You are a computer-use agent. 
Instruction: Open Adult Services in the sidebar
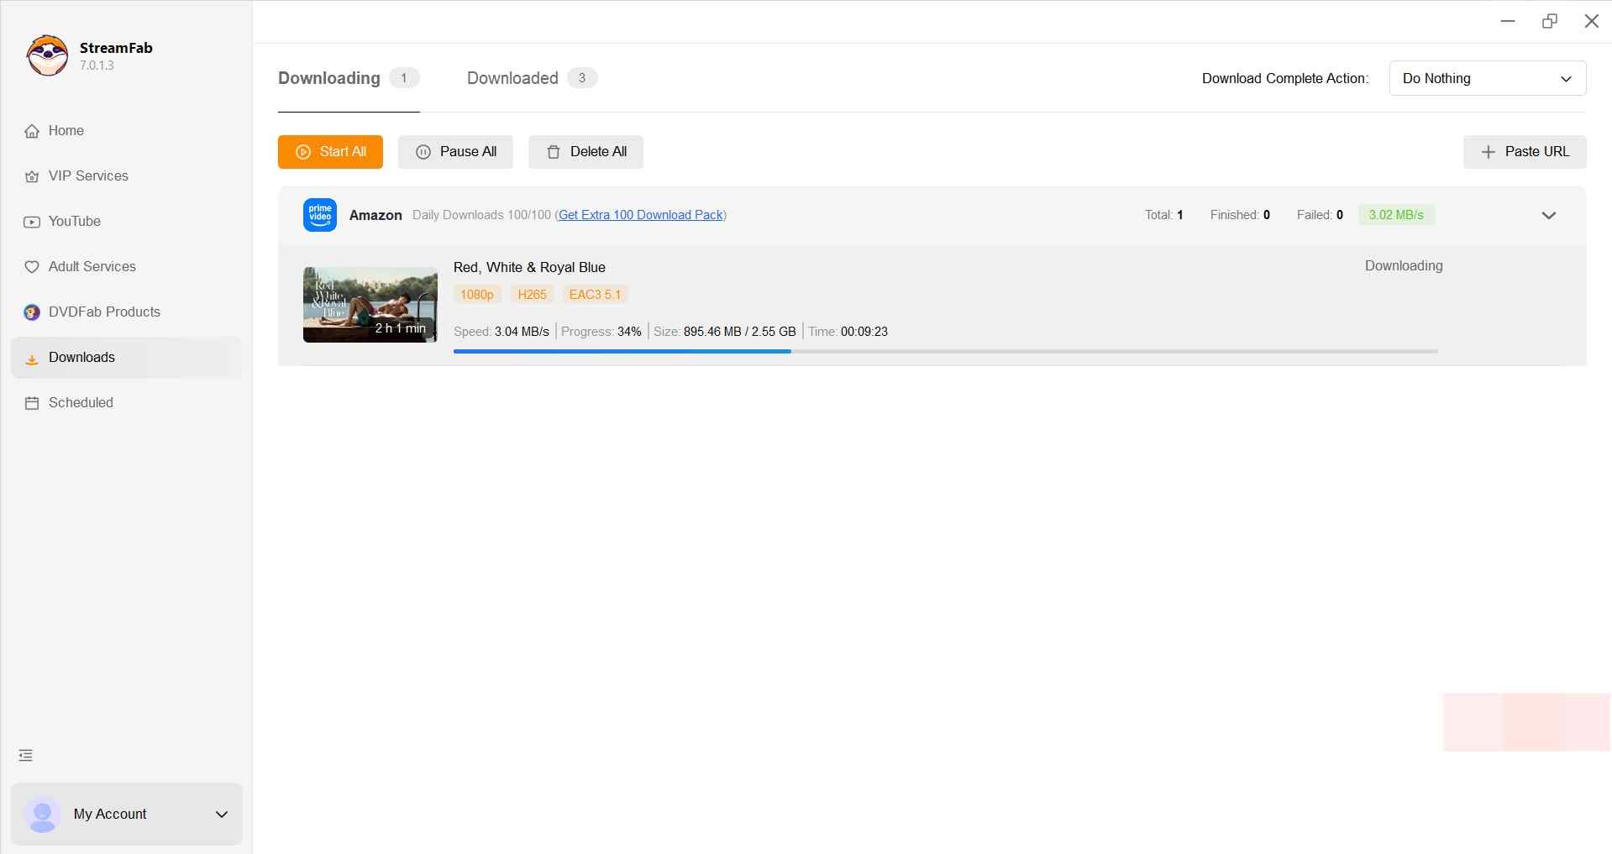pos(92,266)
